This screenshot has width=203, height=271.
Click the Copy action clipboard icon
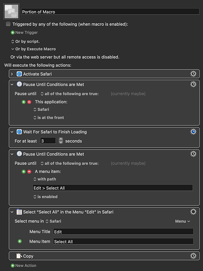tap(19, 256)
